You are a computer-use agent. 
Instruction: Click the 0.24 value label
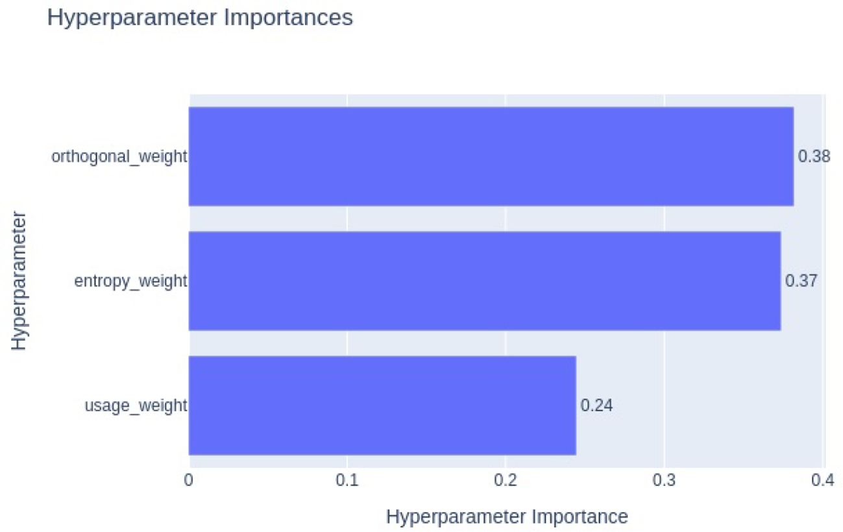pyautogui.click(x=596, y=406)
